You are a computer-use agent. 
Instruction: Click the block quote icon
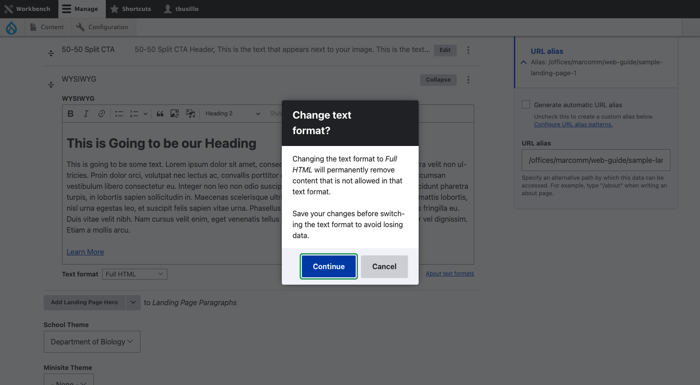(160, 114)
